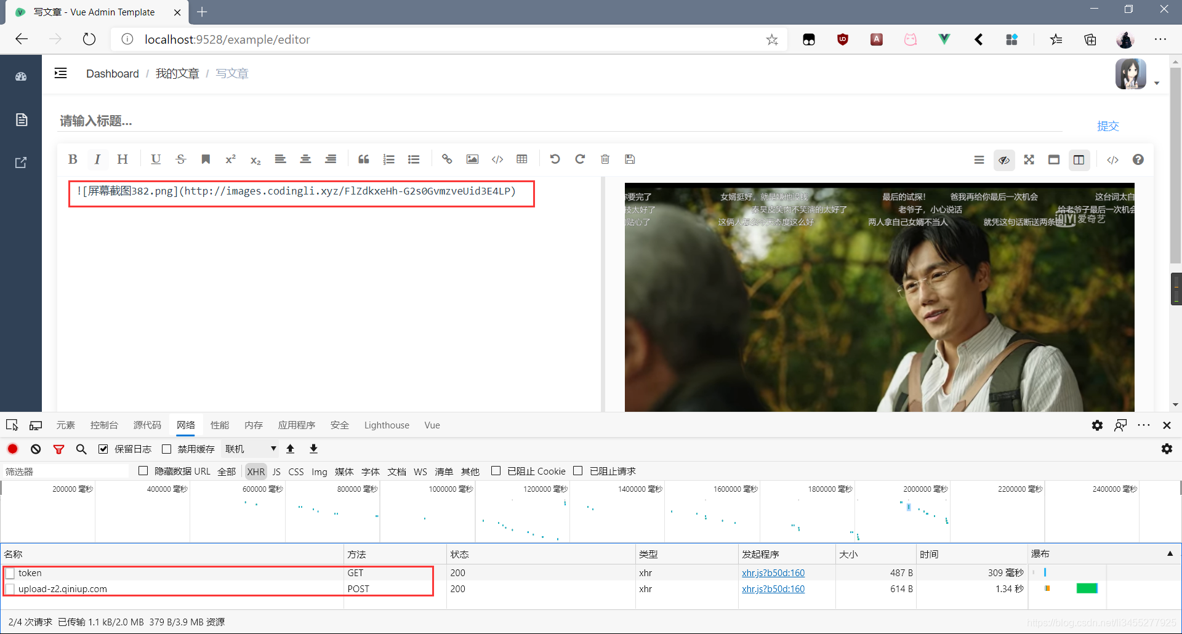Go to Dashboard breadcrumb link
Screen dimensions: 1182x634
[113, 74]
